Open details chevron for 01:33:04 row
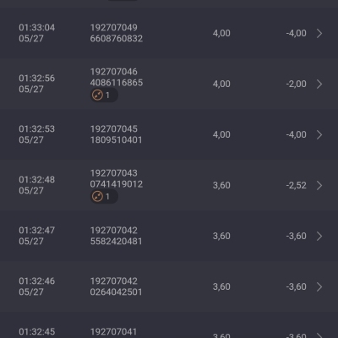The height and width of the screenshot is (338, 338). (319, 33)
